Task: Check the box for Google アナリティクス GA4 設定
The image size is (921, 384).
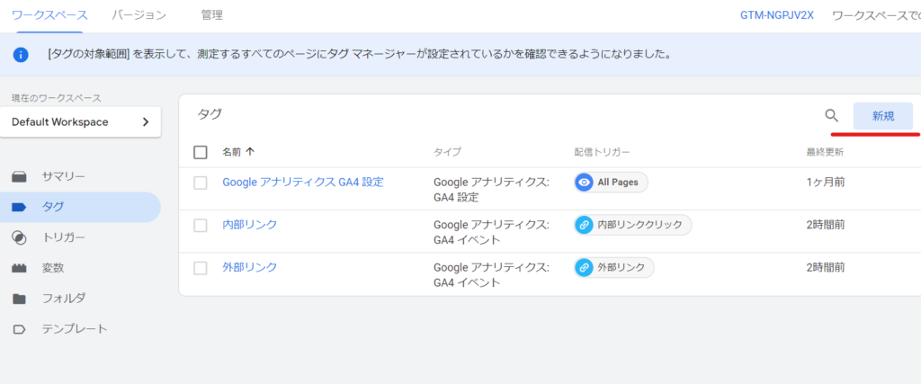Action: (x=201, y=183)
